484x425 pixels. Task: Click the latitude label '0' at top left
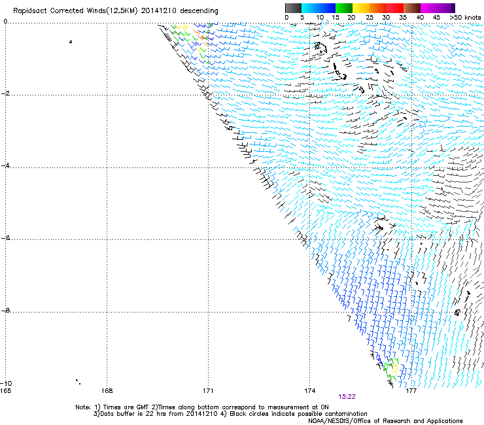pyautogui.click(x=5, y=22)
